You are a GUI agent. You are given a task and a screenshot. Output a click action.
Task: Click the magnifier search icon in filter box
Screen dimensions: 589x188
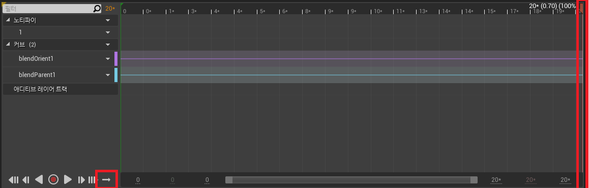click(97, 9)
